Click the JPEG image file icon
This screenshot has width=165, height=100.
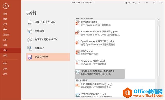78,95
